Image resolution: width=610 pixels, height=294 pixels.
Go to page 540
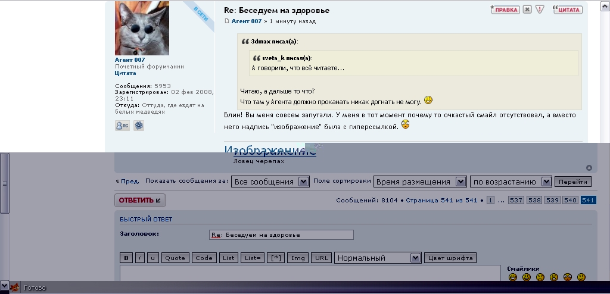(x=570, y=201)
